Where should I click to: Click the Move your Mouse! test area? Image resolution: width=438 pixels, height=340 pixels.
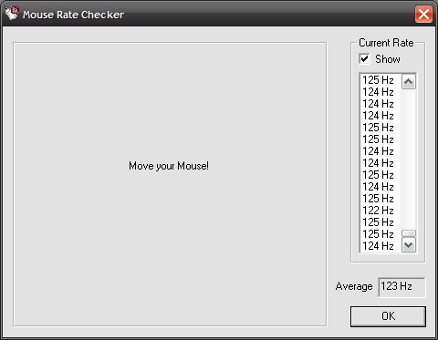coord(170,184)
